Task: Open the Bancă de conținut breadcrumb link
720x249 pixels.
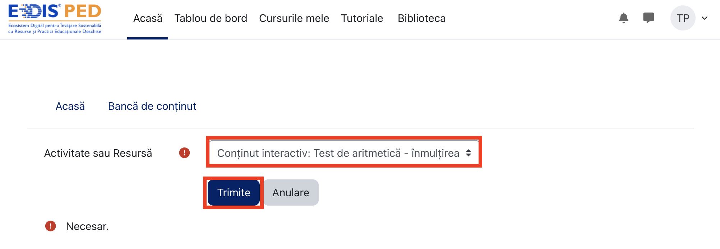Action: [152, 106]
